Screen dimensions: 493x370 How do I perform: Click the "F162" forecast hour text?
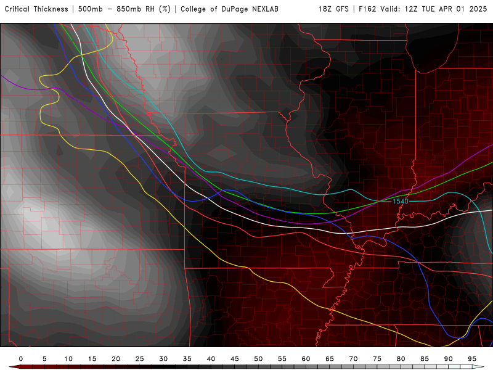click(367, 9)
